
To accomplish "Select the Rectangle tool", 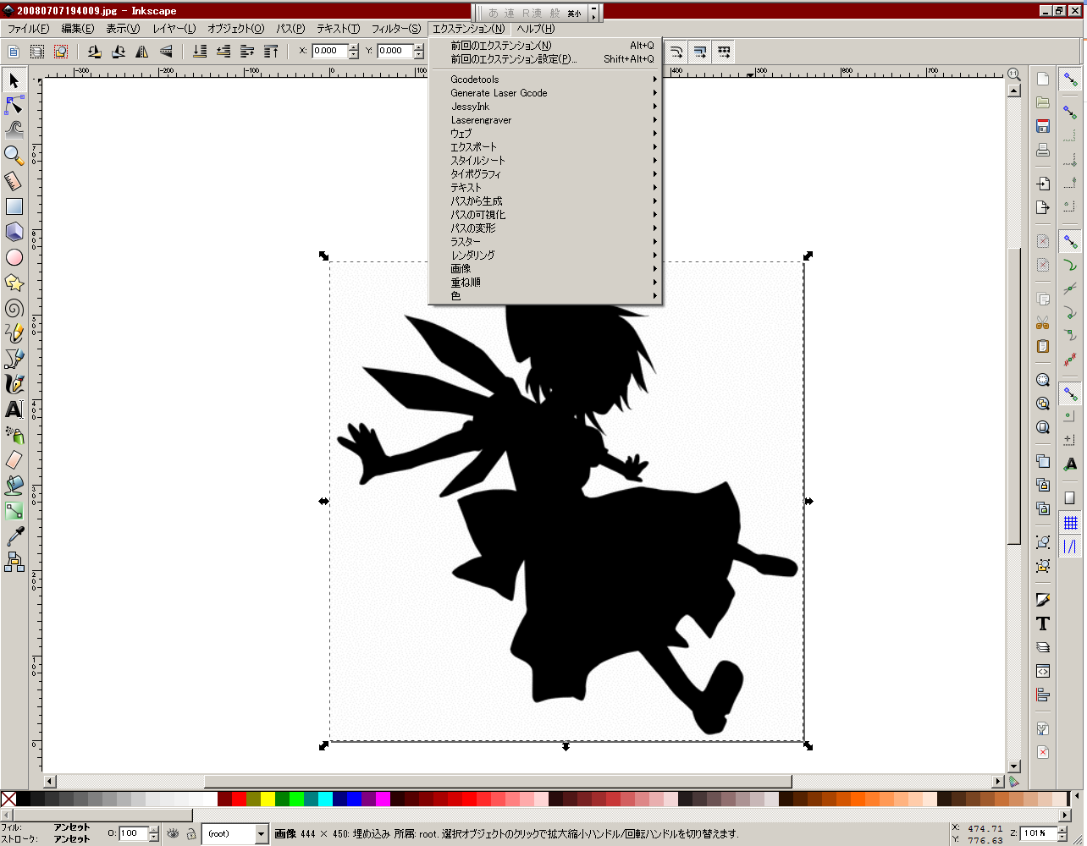I will coord(14,206).
